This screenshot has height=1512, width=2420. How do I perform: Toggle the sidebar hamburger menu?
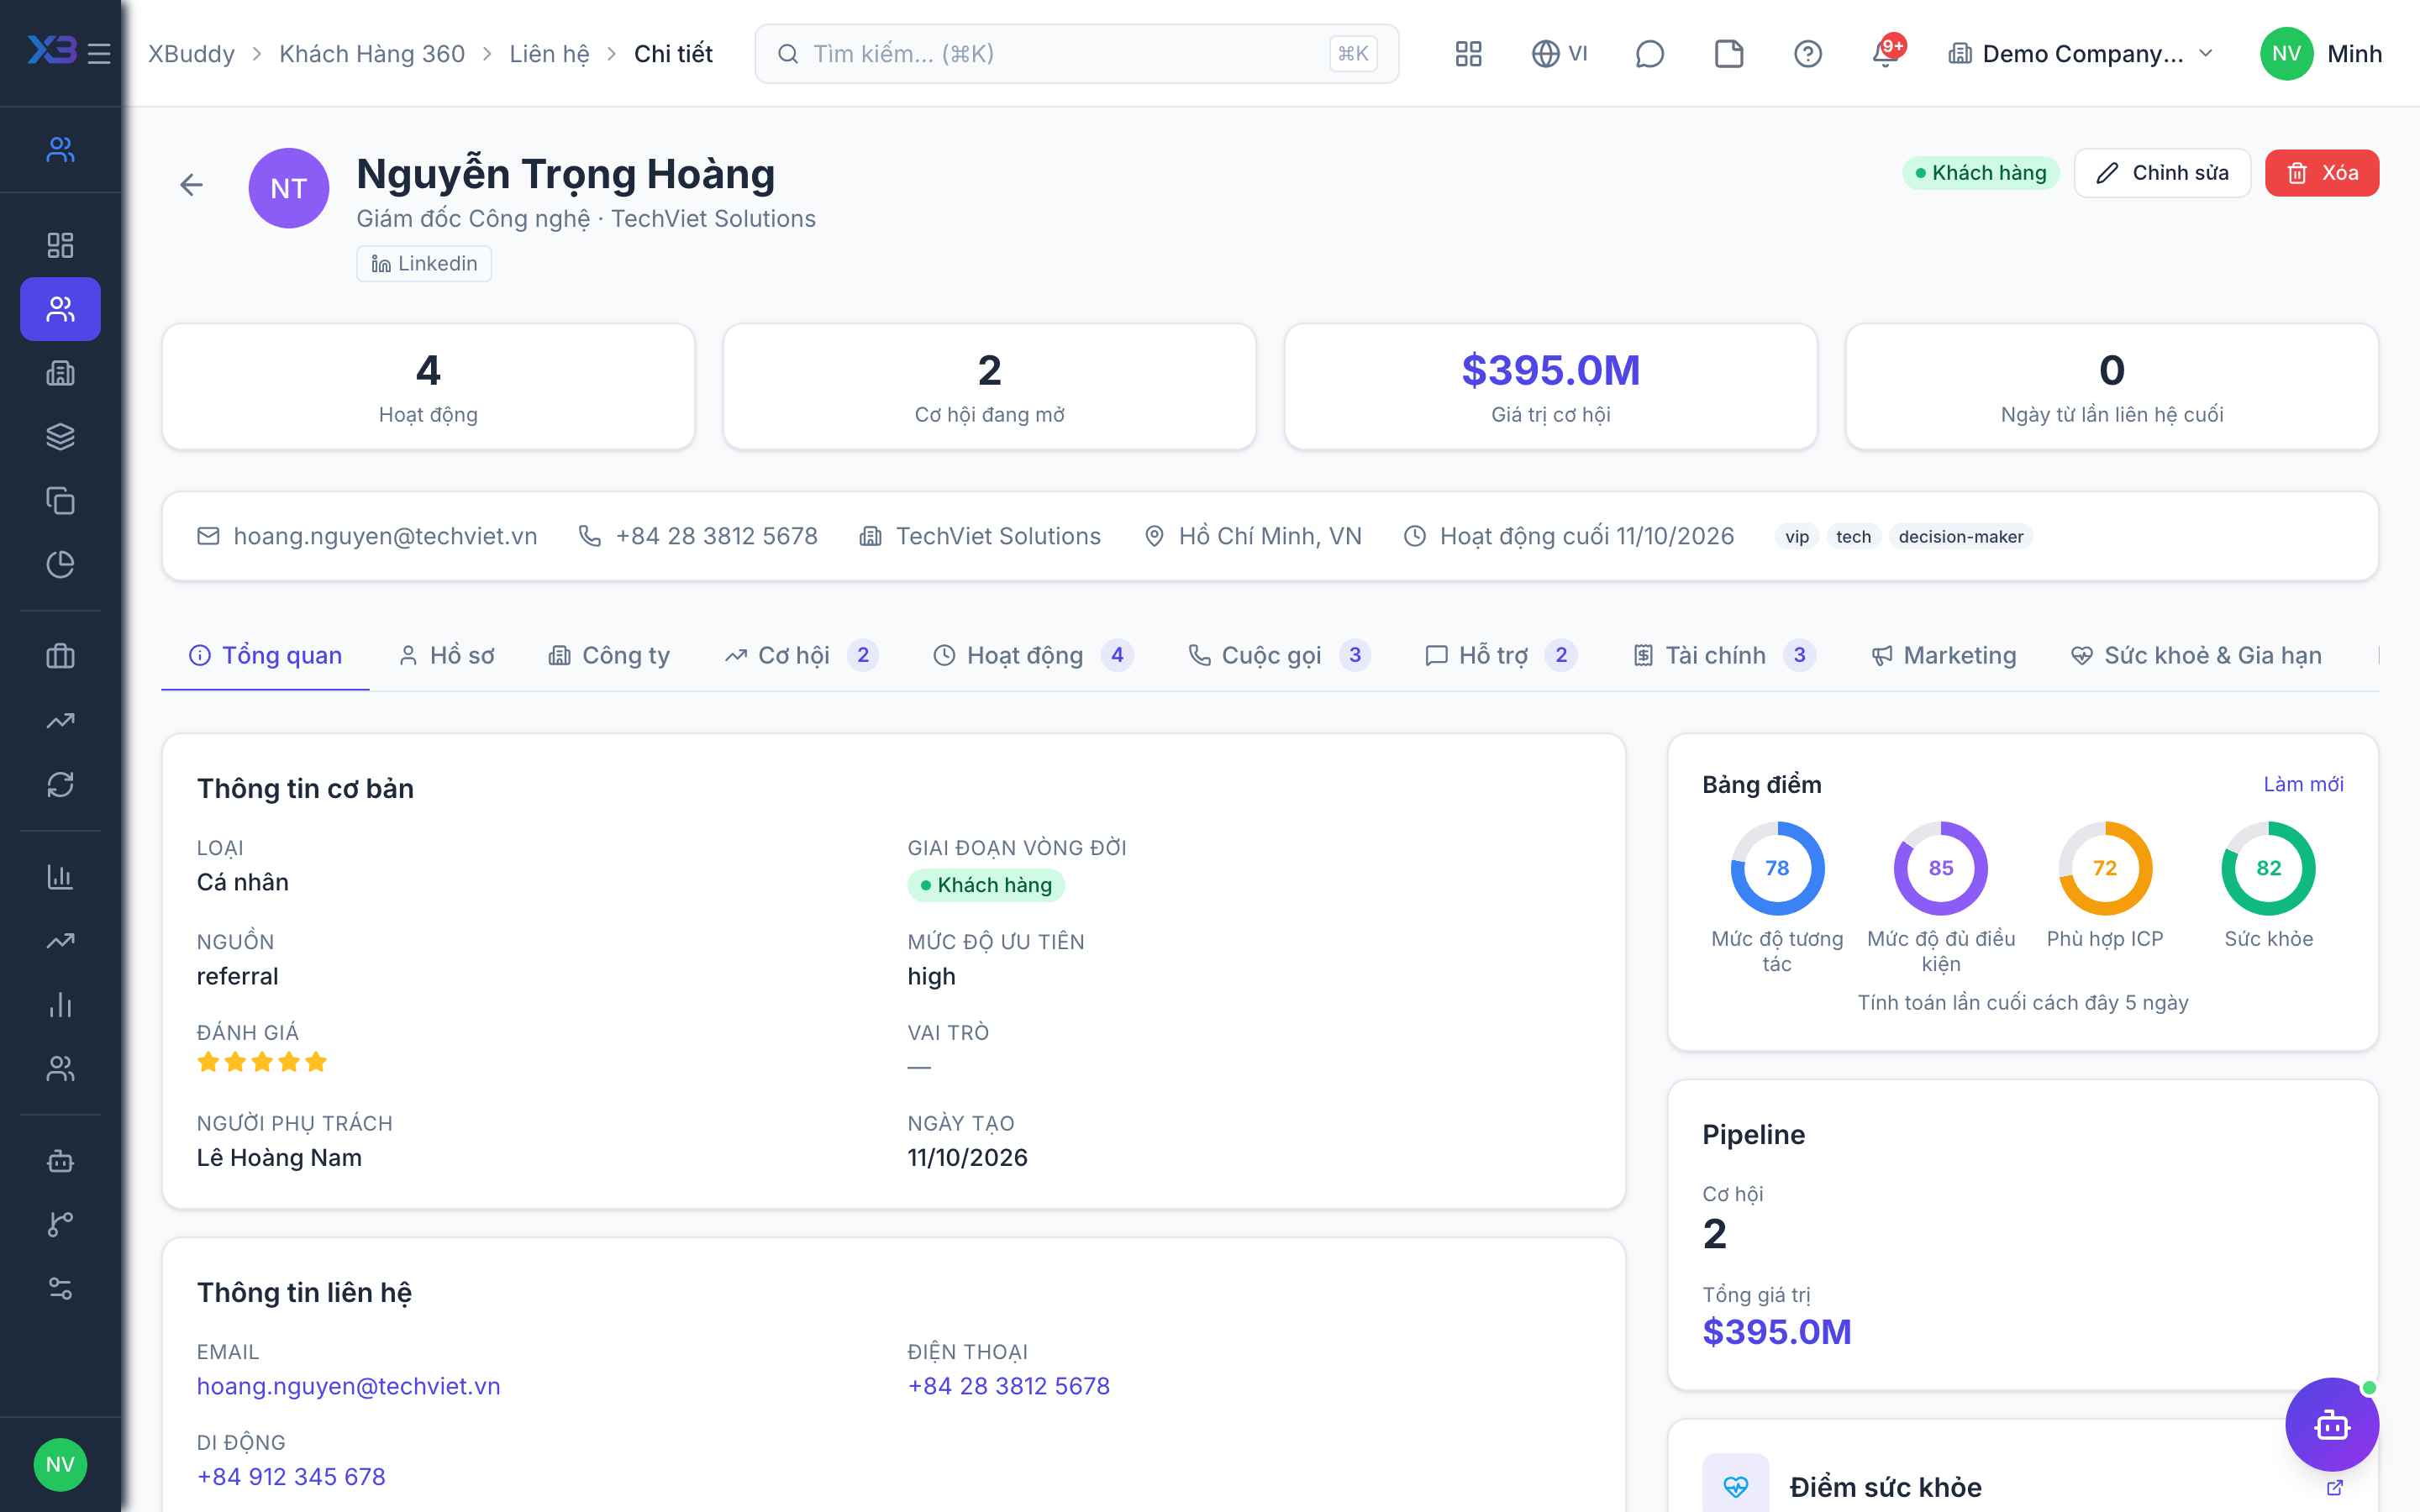(x=99, y=53)
